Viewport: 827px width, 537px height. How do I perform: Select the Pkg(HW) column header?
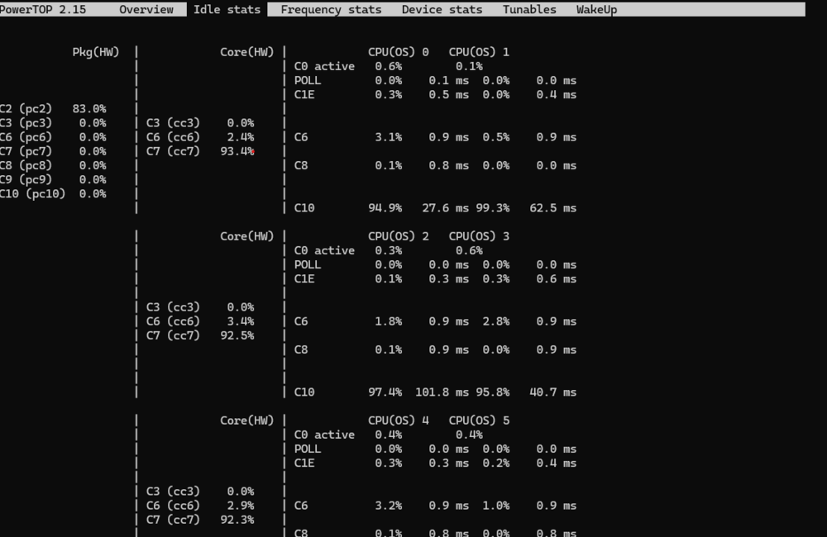coord(96,52)
